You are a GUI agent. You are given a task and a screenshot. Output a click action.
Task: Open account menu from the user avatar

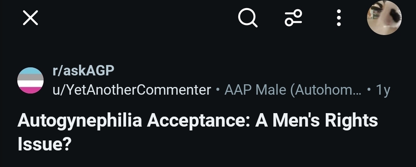click(384, 18)
